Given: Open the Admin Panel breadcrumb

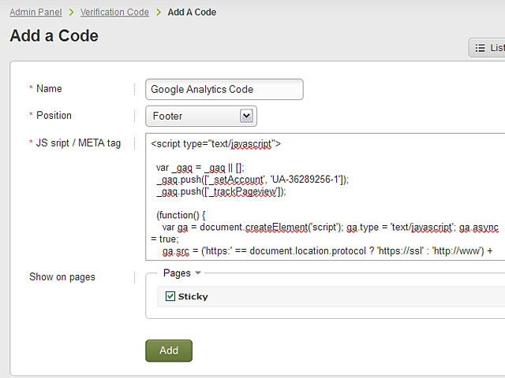Looking at the screenshot, I should click(x=36, y=13).
